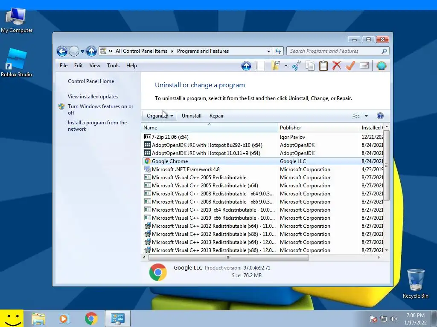Select AdoptOpenJDK JRE with Hotspot 11.0.11+9 (x64)
437x327 pixels.
click(206, 153)
